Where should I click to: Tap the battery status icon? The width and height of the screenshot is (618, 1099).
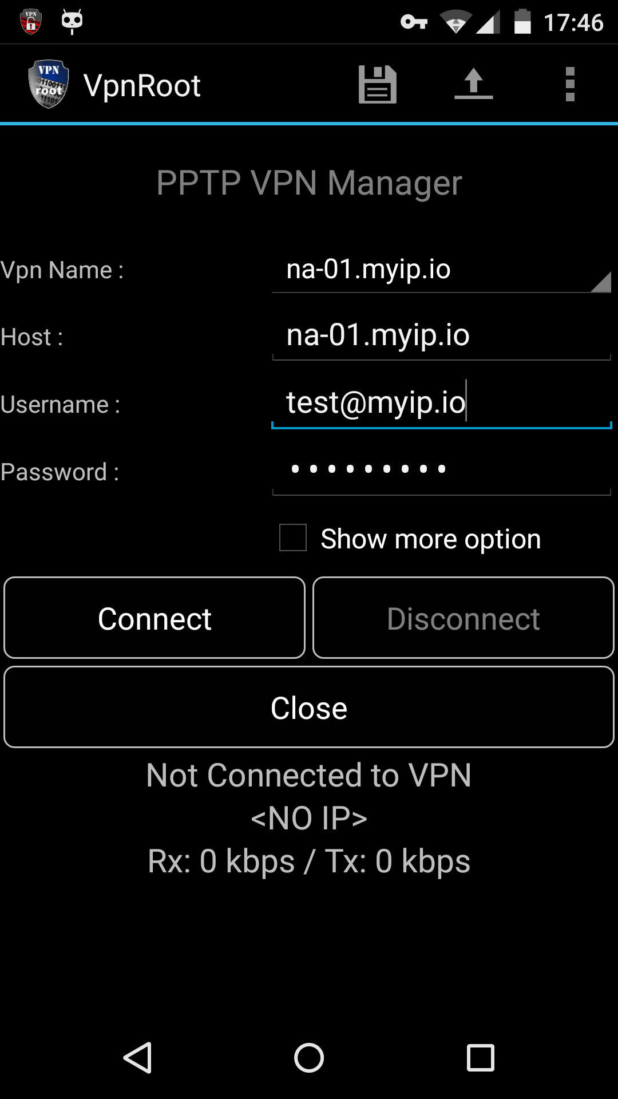[x=522, y=22]
